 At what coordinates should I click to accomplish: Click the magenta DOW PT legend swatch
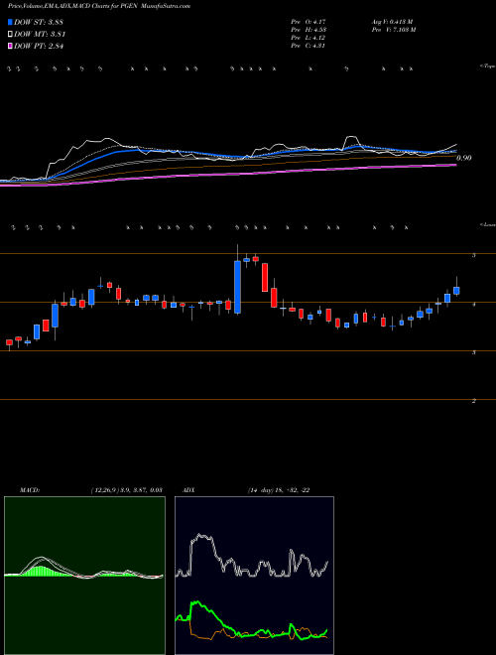click(10, 46)
